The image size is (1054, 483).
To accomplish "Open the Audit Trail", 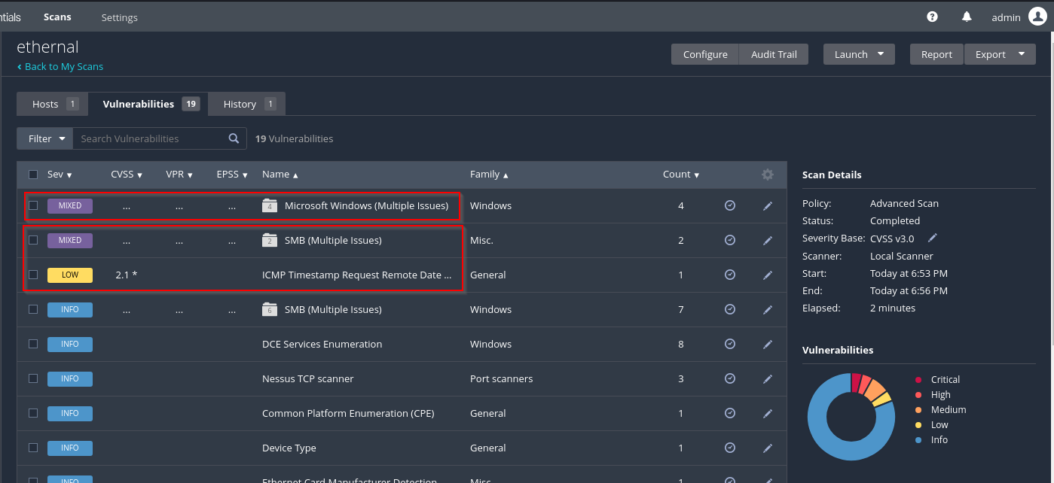I will click(x=774, y=54).
